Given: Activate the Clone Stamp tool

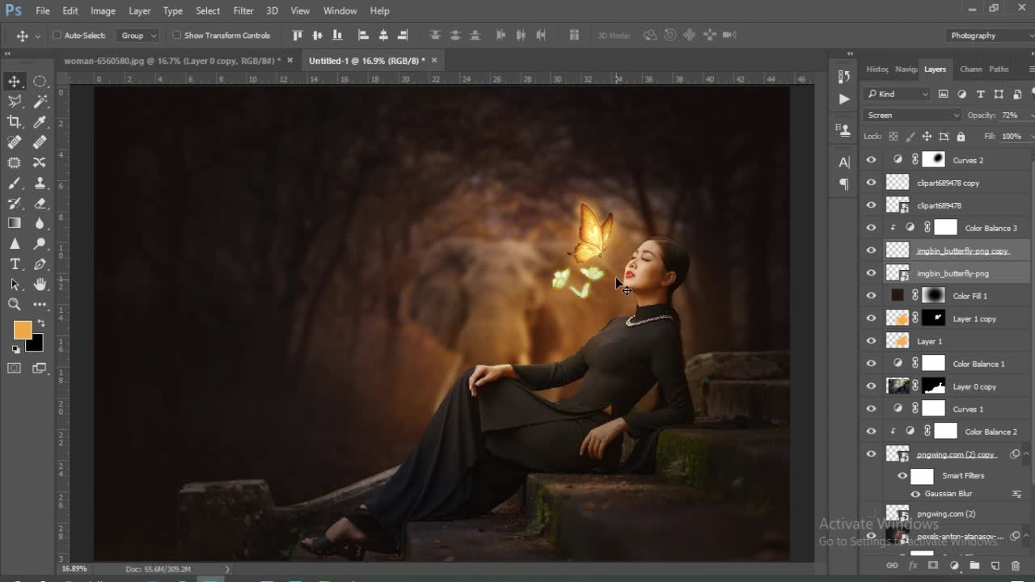Looking at the screenshot, I should point(40,183).
